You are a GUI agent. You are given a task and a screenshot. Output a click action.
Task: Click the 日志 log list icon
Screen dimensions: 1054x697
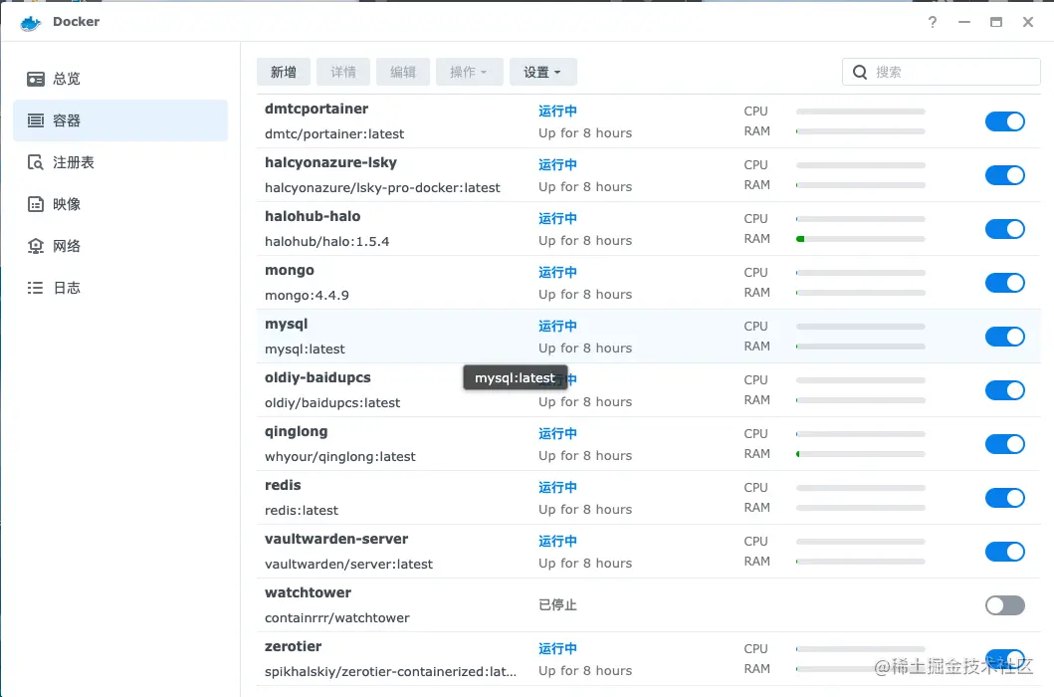(x=36, y=288)
